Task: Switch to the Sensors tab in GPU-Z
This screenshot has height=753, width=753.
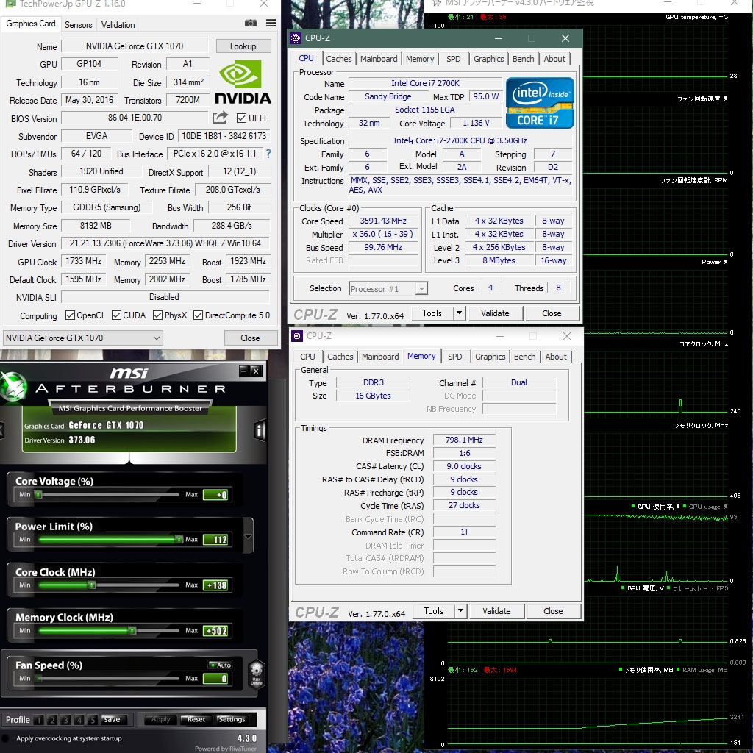Action: click(78, 24)
